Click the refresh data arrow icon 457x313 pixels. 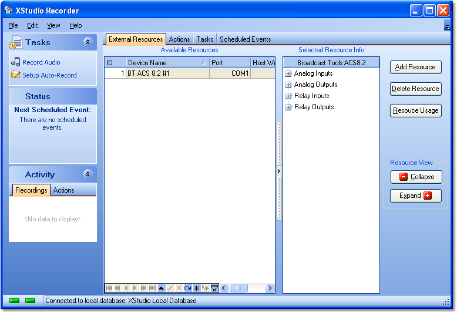(188, 288)
